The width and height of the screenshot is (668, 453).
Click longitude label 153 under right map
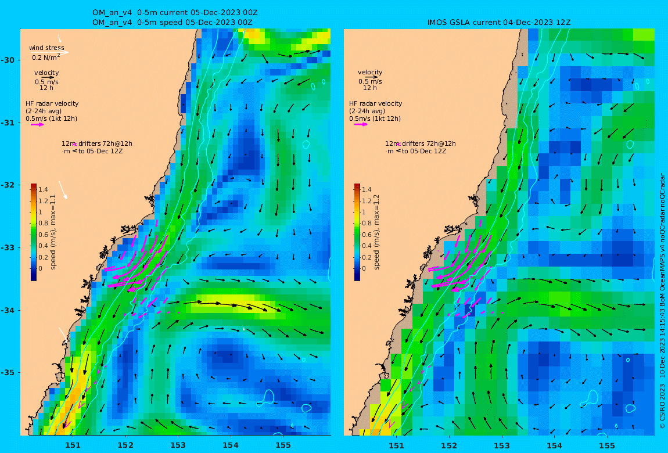[502, 445]
